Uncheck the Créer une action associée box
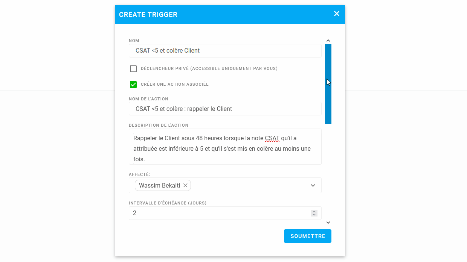 [133, 85]
